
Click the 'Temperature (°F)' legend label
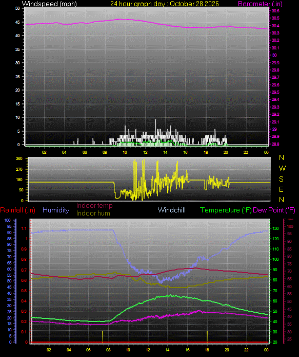[226, 210]
